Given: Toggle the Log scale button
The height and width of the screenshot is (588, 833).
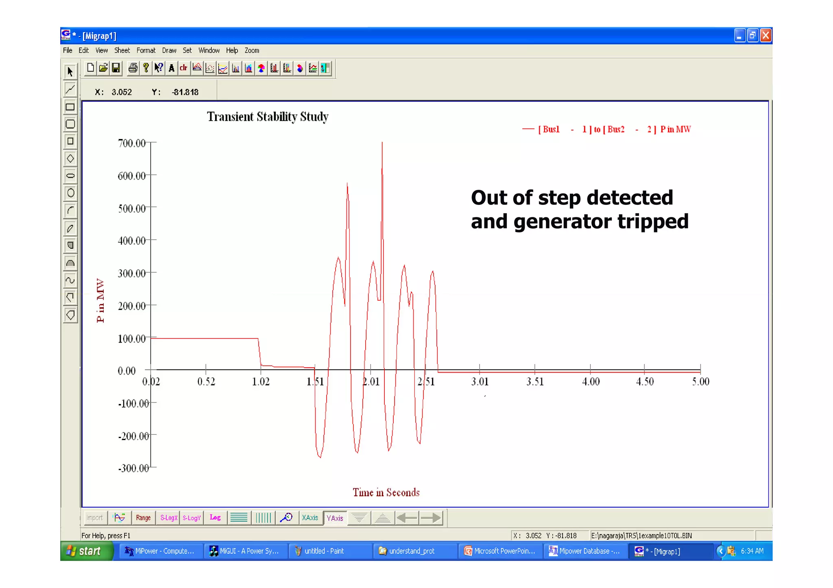Looking at the screenshot, I should (215, 518).
